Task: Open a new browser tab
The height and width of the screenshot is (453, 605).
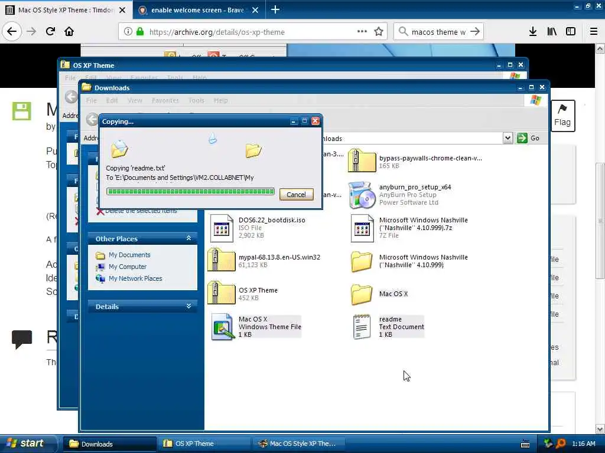Action: pos(275,9)
